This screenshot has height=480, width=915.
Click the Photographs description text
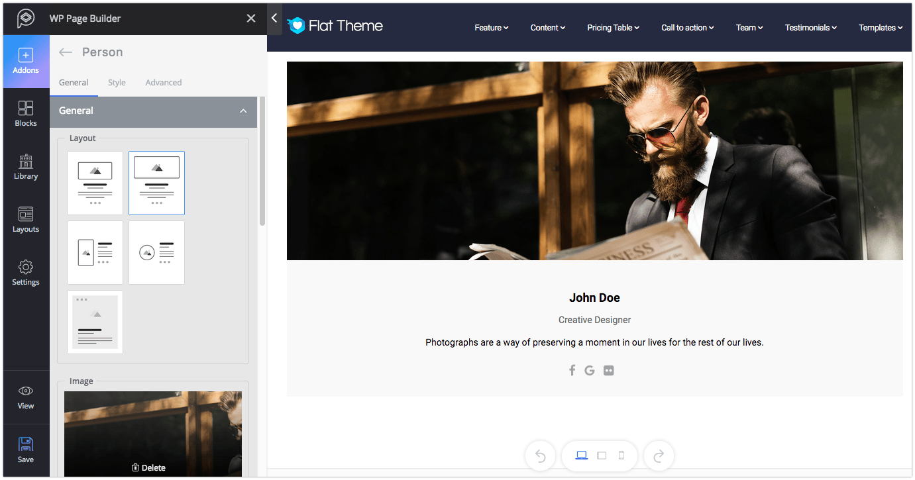[594, 342]
